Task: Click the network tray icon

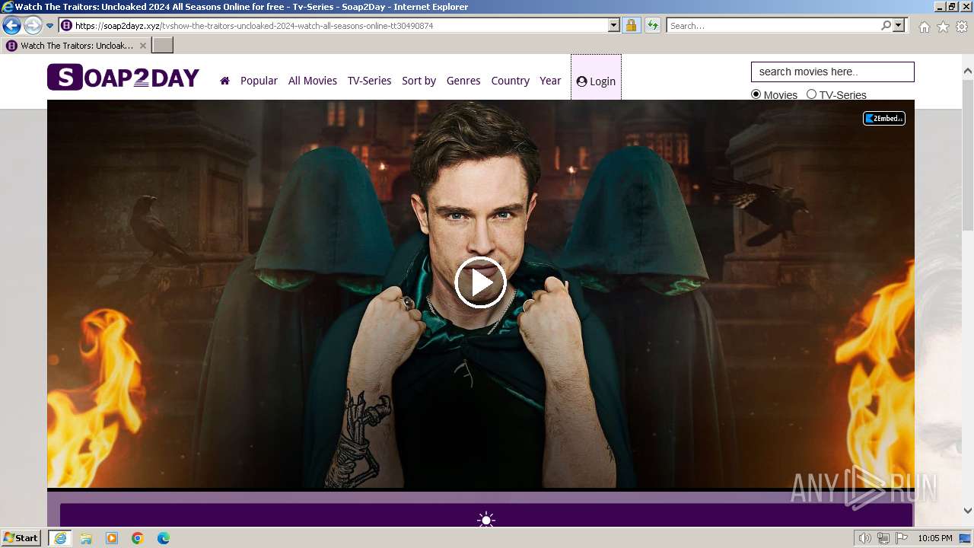Action: pyautogui.click(x=883, y=538)
